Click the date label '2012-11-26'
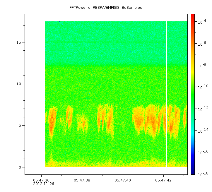212x192 pixels. 44,184
